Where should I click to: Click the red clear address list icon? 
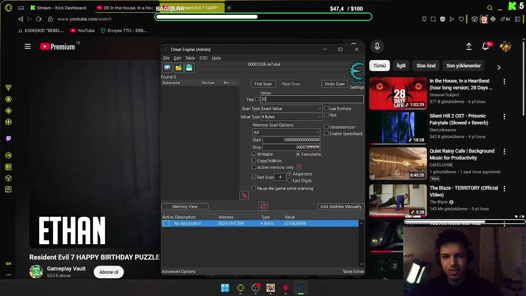point(263,206)
